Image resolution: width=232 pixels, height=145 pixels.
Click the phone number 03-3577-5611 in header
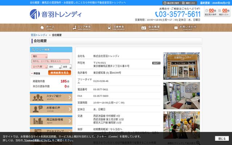point(178,14)
